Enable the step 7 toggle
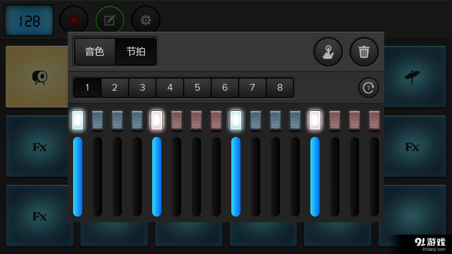Viewport: 452px width, 254px height. click(x=196, y=120)
